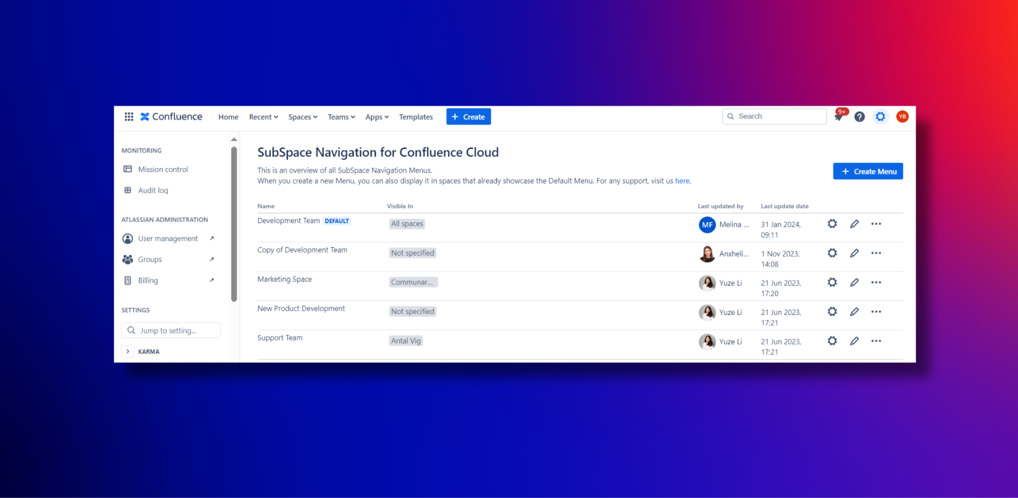Open User management in the sidebar
This screenshot has width=1018, height=498.
point(168,238)
